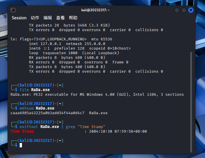Click the exiftool RaDa.exe command
205x158 pixels.
39,127
